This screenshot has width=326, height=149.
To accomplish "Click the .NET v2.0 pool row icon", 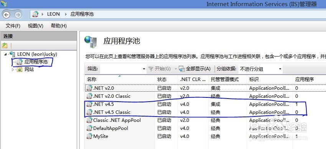I will pos(89,88).
